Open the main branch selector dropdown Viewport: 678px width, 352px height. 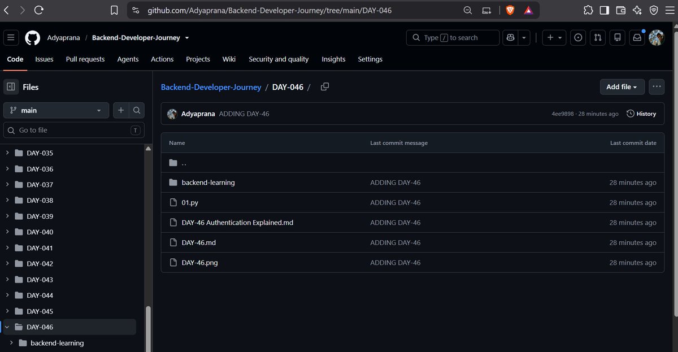(x=56, y=111)
